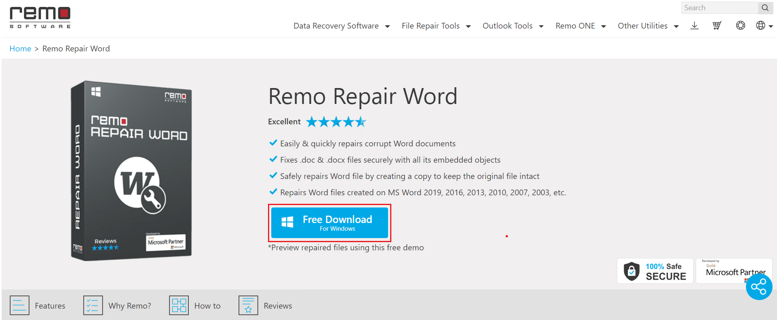Open the globe language selector

[x=764, y=25]
